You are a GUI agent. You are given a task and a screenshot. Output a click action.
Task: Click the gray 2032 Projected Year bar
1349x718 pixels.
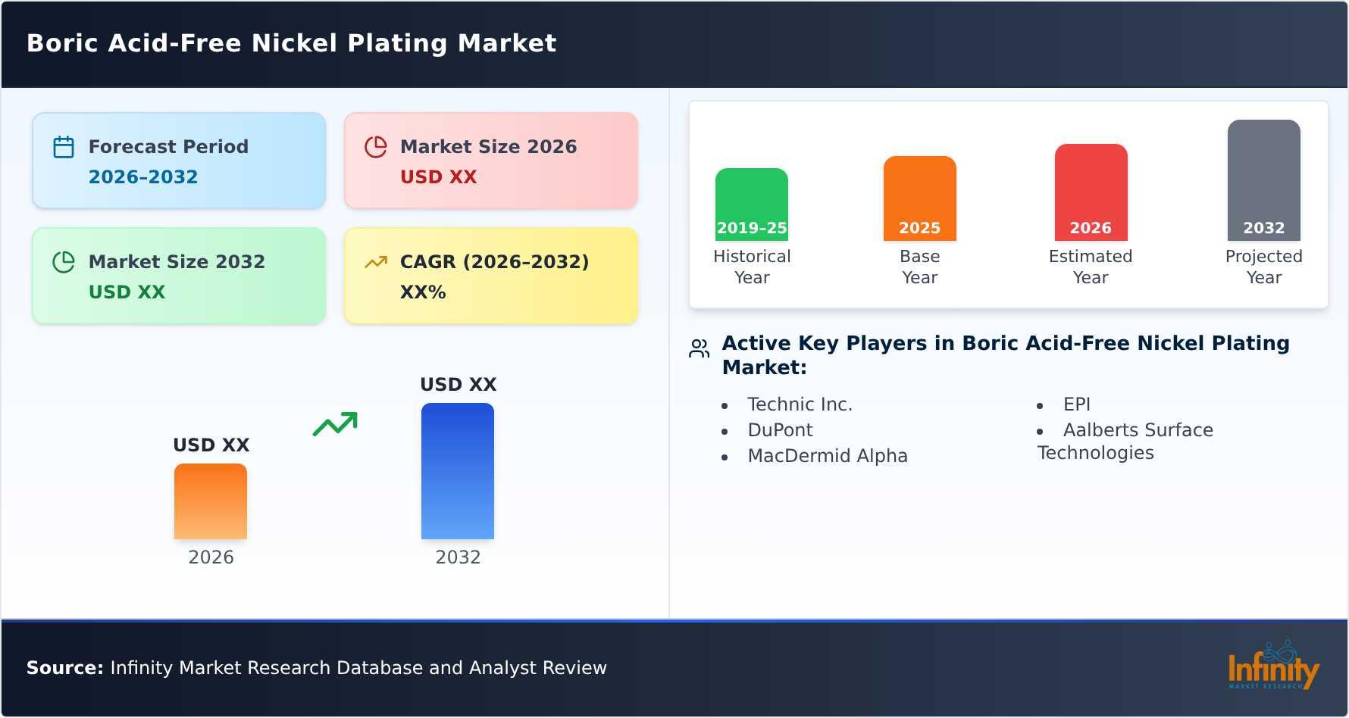pyautogui.click(x=1264, y=180)
